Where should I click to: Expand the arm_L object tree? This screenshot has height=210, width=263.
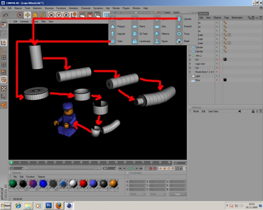190,56
